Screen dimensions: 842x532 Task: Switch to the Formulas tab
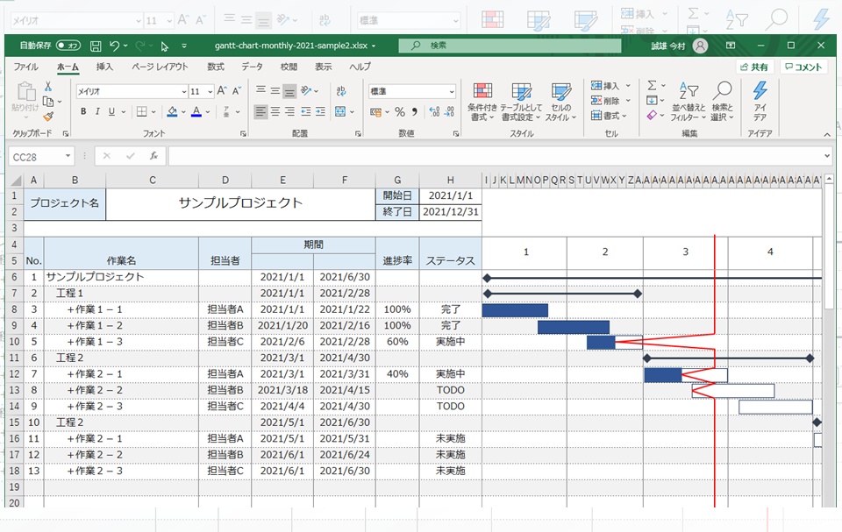tap(216, 67)
